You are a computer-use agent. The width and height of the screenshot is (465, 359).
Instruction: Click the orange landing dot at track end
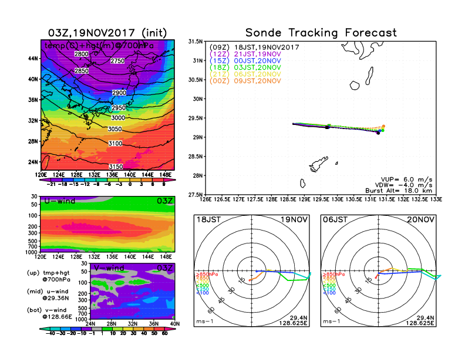point(383,127)
